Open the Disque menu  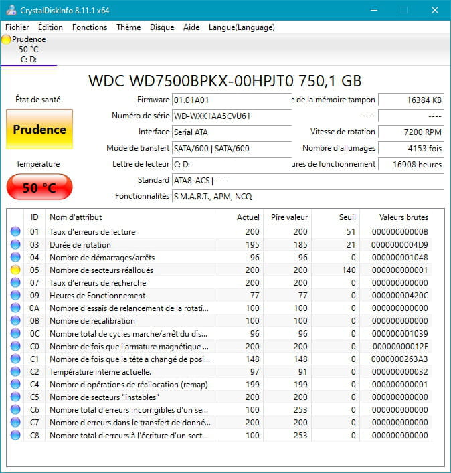click(162, 27)
